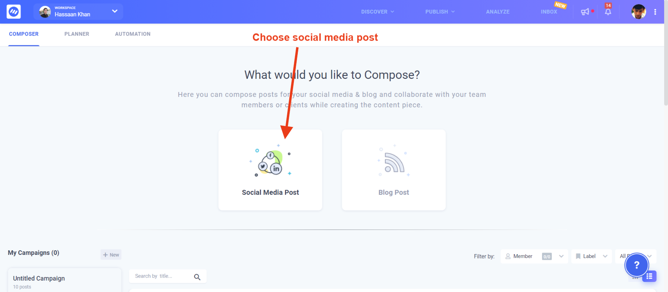Click the blue question mark help icon
This screenshot has height=292, width=668.
point(636,265)
